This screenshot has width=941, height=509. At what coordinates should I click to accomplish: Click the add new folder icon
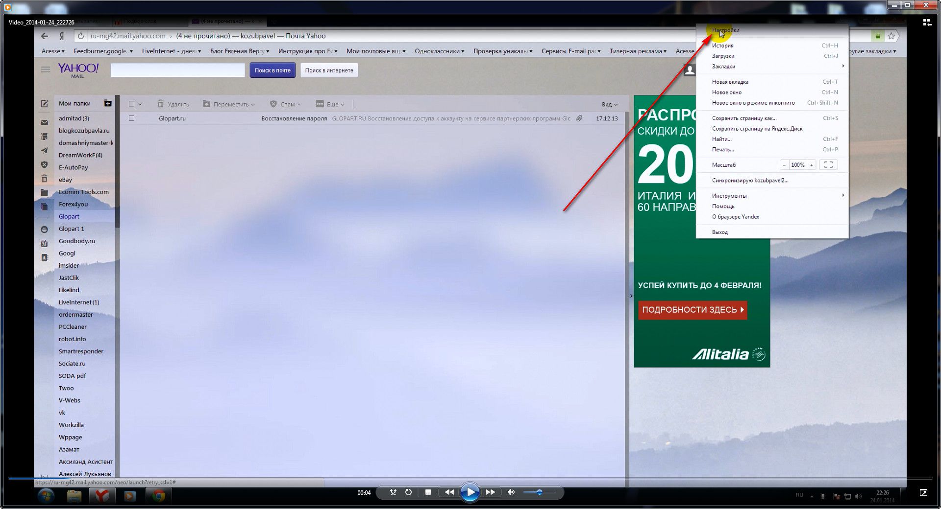pyautogui.click(x=108, y=103)
